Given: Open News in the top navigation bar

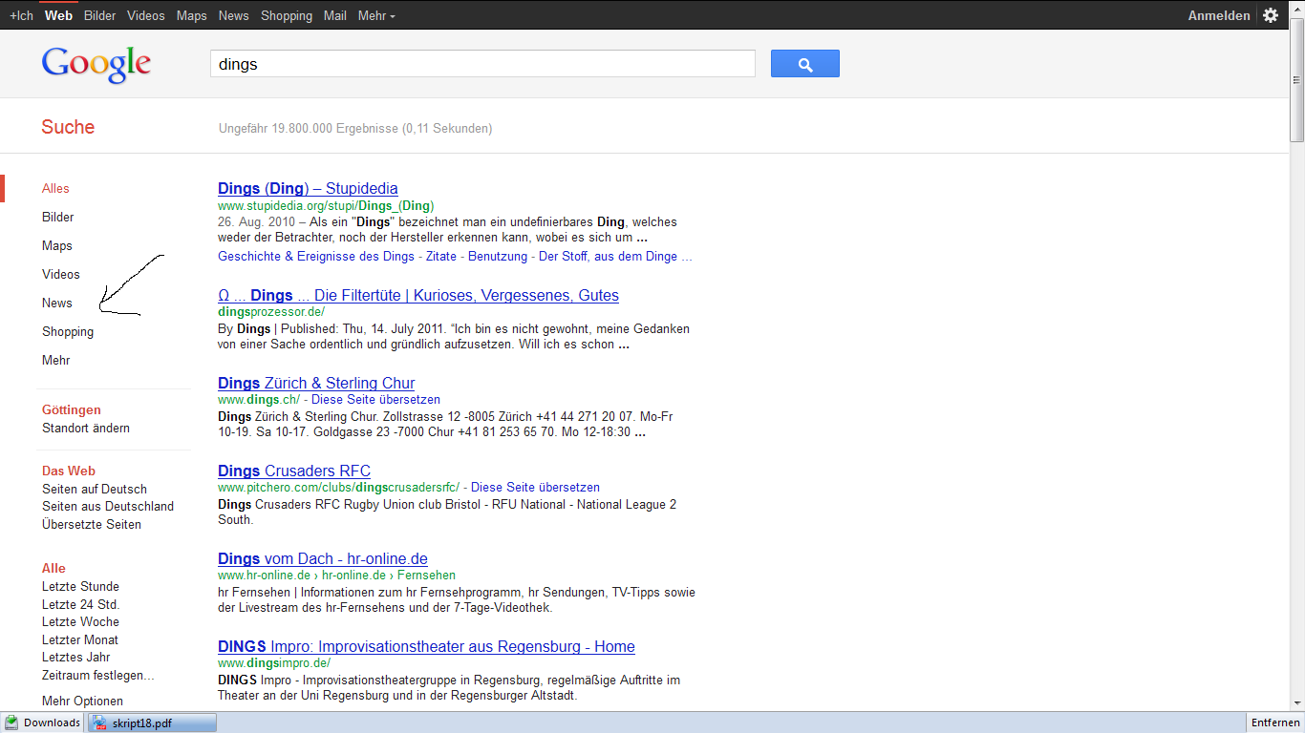Looking at the screenshot, I should (233, 15).
